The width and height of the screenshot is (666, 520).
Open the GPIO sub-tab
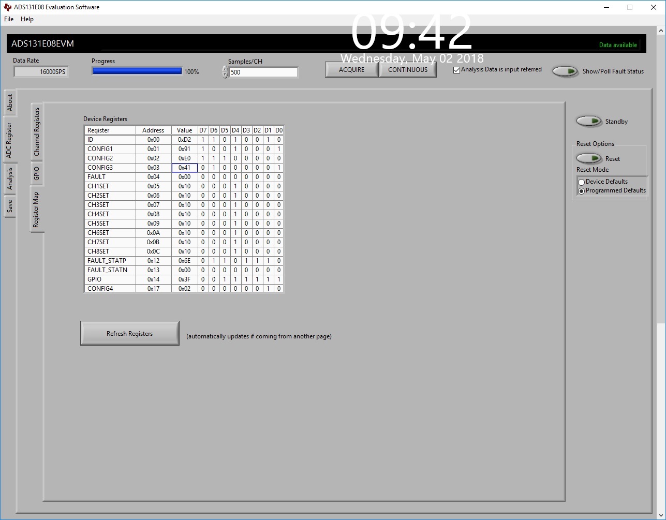(37, 173)
